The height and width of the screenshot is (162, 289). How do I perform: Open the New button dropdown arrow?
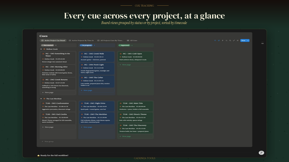248,40
